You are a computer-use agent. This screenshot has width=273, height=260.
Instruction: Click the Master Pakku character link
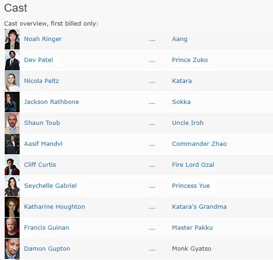click(x=192, y=228)
